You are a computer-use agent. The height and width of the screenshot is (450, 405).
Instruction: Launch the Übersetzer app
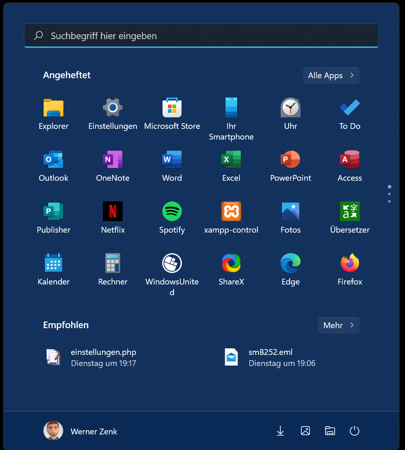point(350,212)
